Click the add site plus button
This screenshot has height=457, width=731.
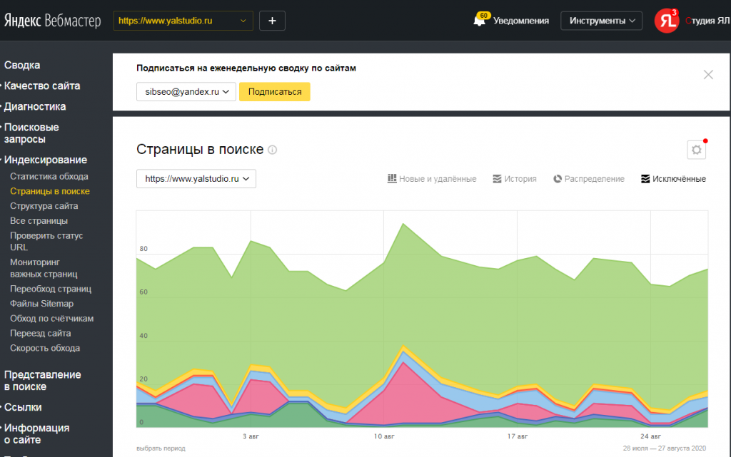click(272, 21)
